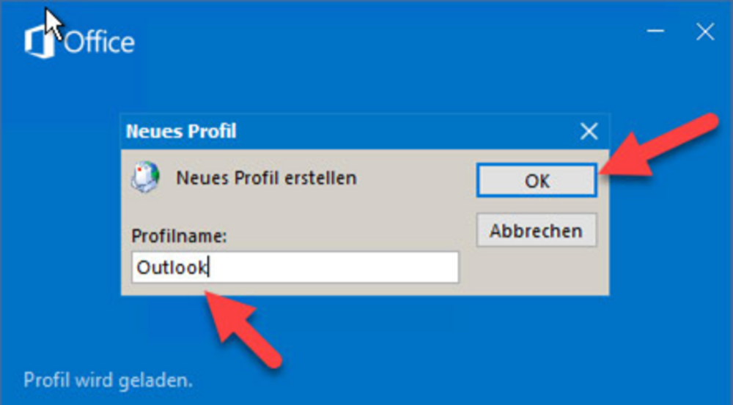Focus the Profilname text field
Image resolution: width=733 pixels, height=405 pixels.
(295, 267)
